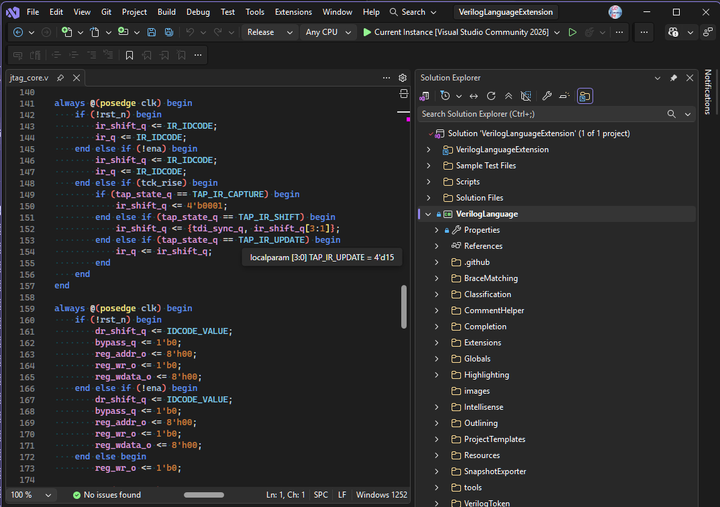Click the Solution Explorer refresh icon

(x=491, y=96)
